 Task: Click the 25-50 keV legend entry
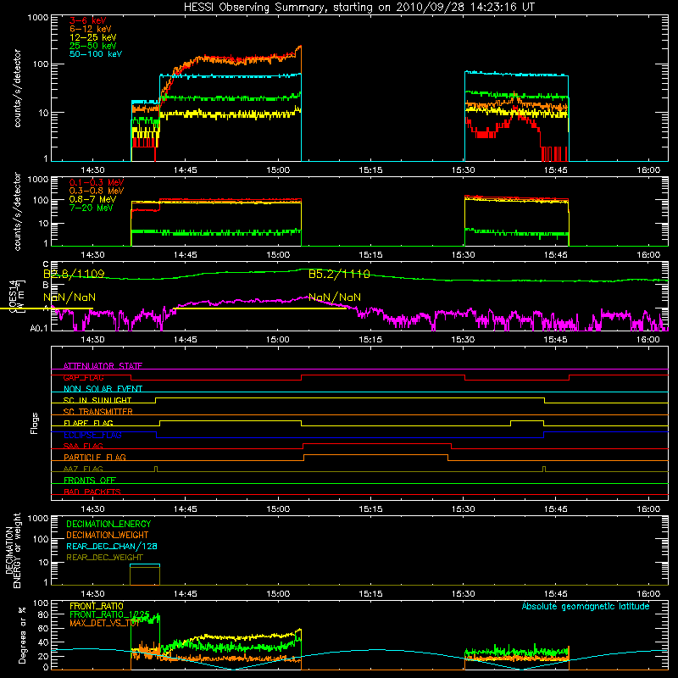click(93, 46)
